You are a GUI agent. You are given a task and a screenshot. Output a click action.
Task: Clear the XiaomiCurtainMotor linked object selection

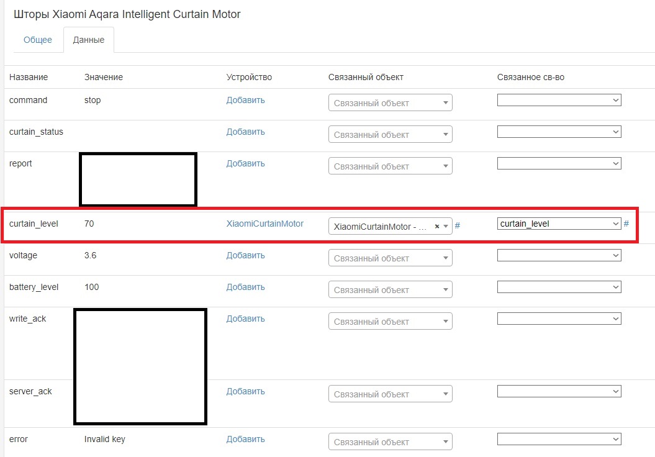coord(437,227)
